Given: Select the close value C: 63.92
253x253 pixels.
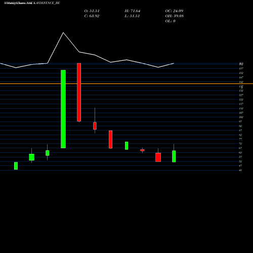Looking at the screenshot, I should click(92, 16).
